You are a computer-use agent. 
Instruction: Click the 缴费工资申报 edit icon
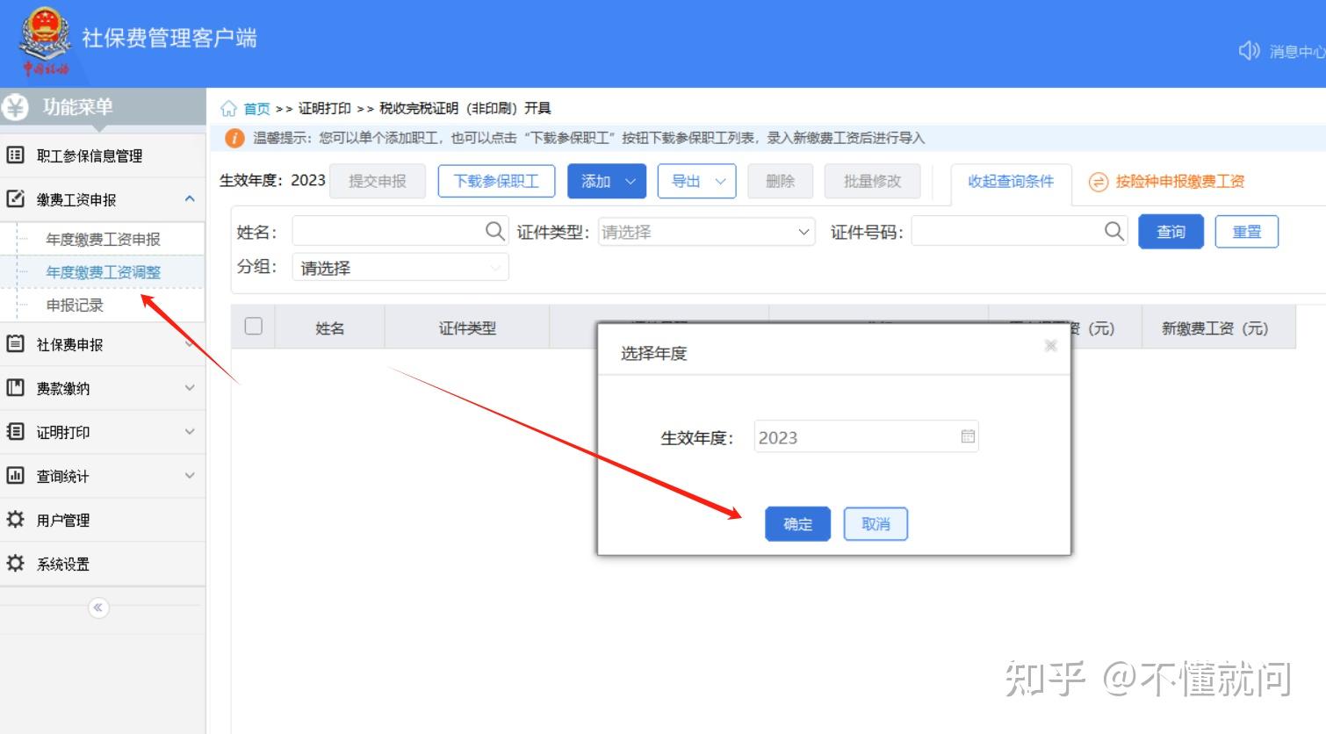(x=15, y=199)
